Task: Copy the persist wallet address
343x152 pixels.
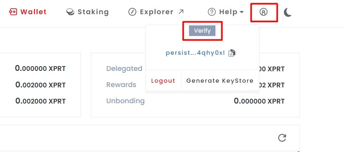Action: click(232, 53)
